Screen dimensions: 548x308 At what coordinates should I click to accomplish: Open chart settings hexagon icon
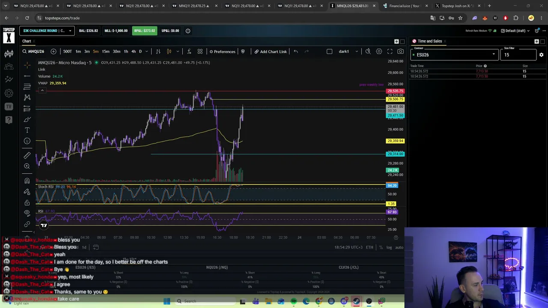point(379,51)
